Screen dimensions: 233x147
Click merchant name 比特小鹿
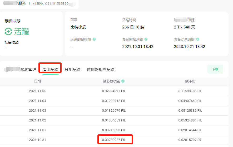78,27
